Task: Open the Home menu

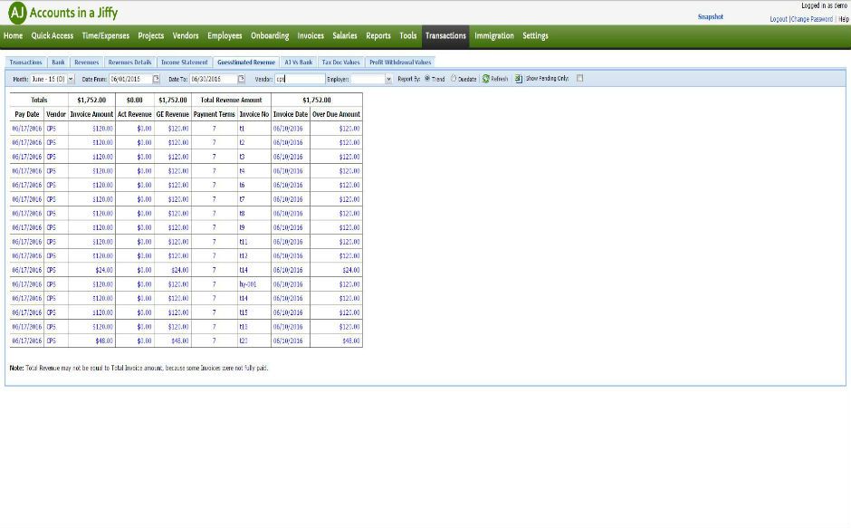Action: click(x=13, y=36)
